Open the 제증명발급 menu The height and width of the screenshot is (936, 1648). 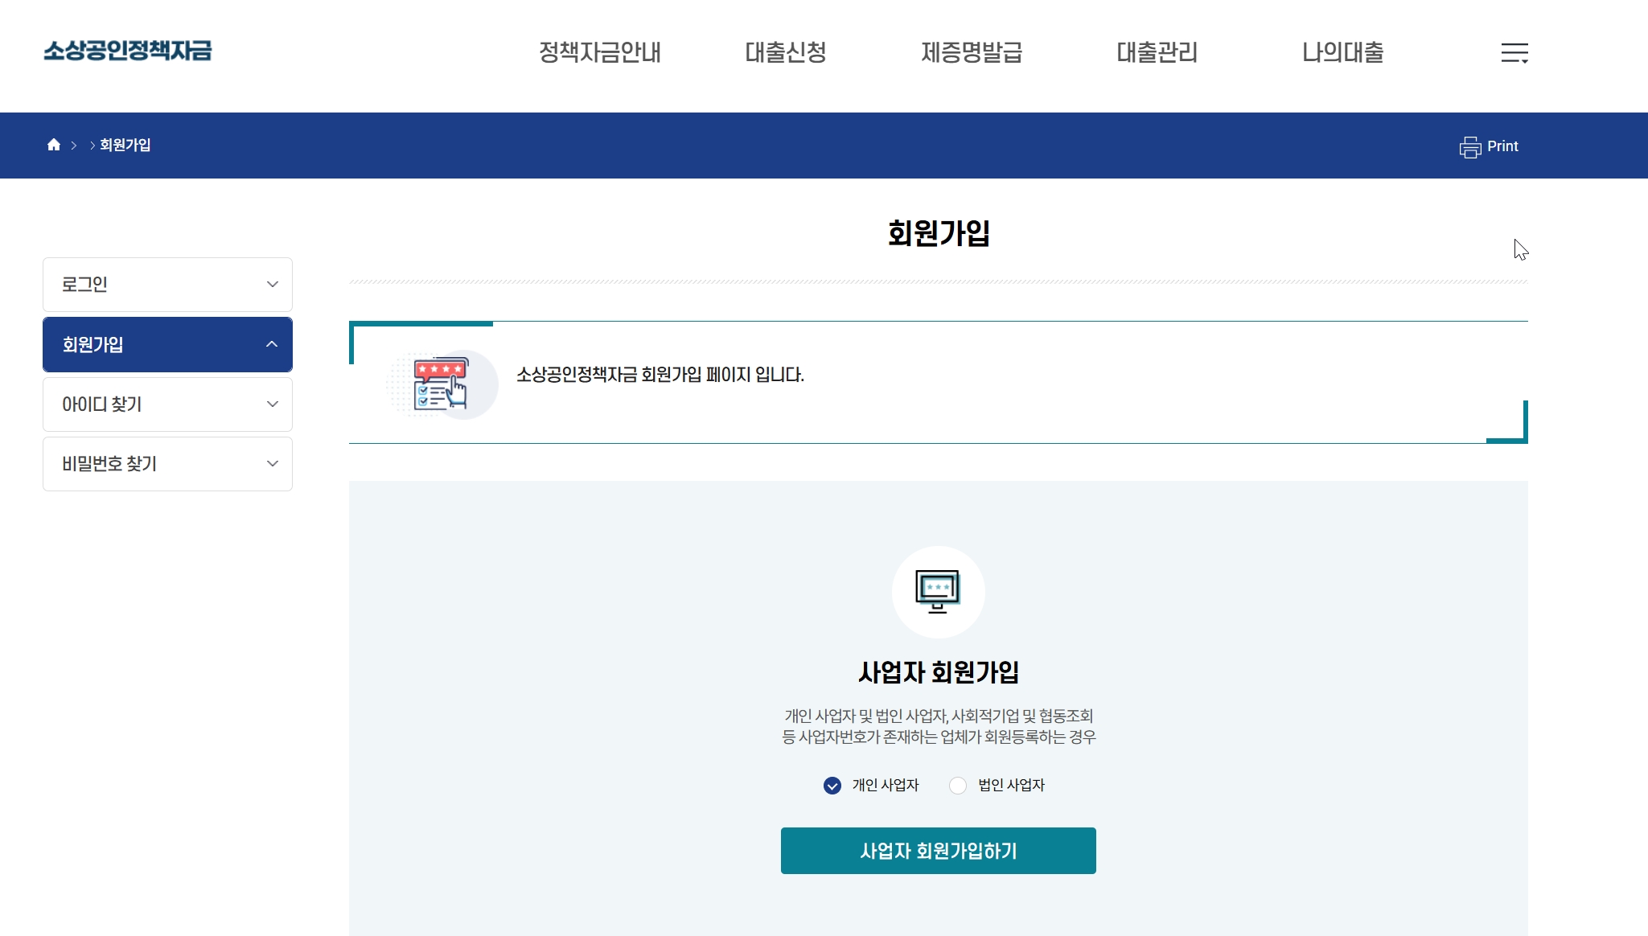[971, 52]
